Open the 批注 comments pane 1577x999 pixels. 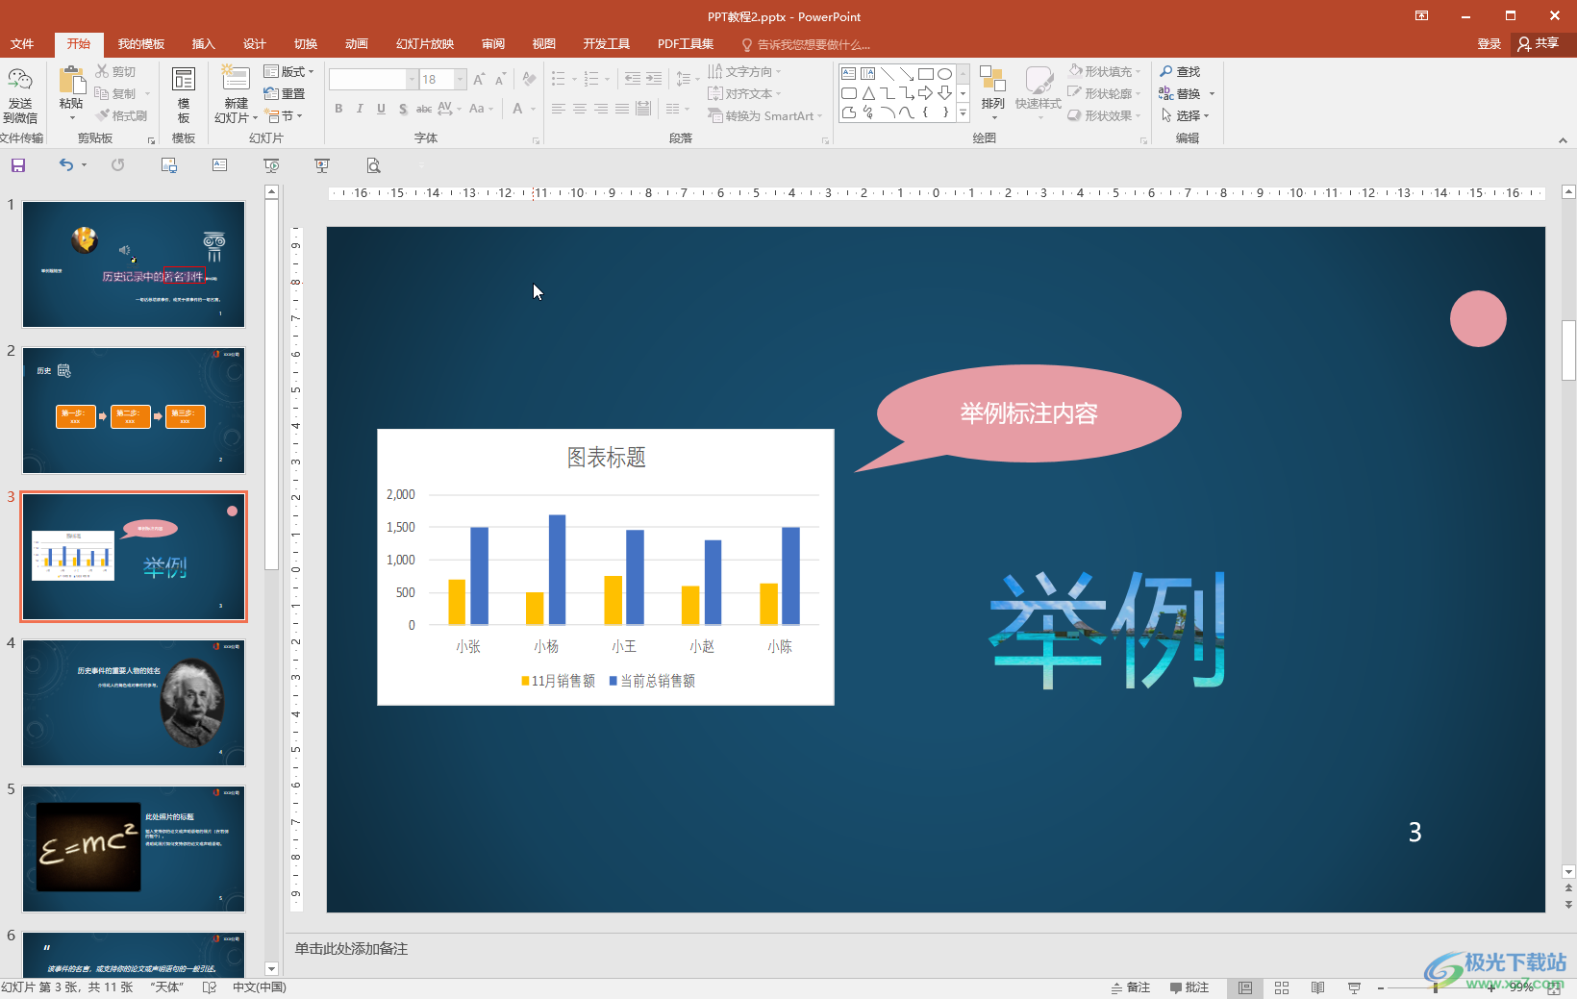1189,987
